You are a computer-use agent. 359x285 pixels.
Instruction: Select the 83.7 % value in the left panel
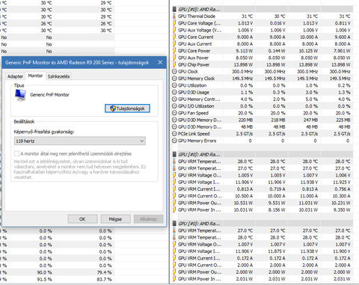pos(104,279)
